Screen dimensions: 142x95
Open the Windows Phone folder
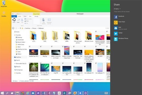click(x=89, y=36)
